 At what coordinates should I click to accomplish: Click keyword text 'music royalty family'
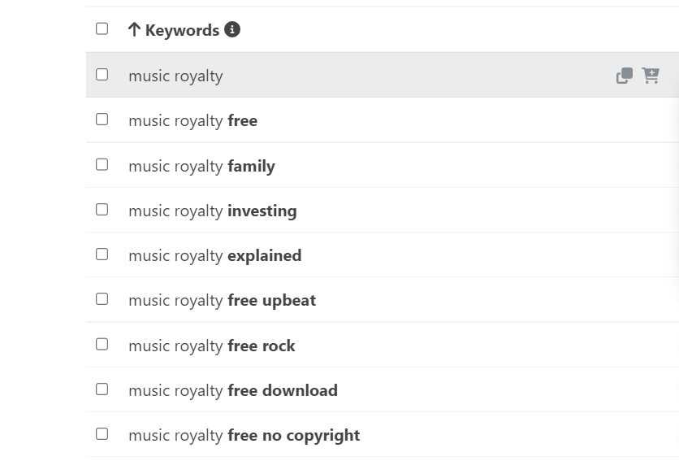[201, 166]
